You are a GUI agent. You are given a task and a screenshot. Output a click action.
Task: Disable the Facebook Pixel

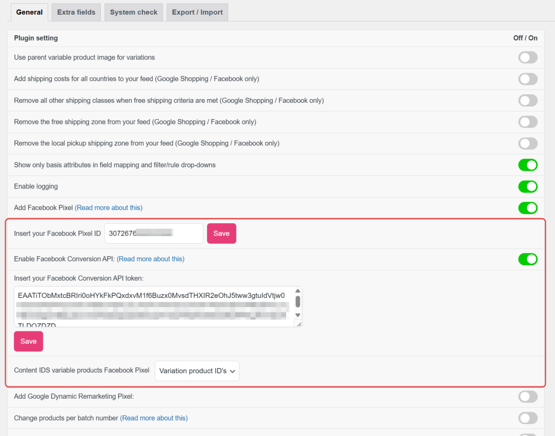[527, 208]
